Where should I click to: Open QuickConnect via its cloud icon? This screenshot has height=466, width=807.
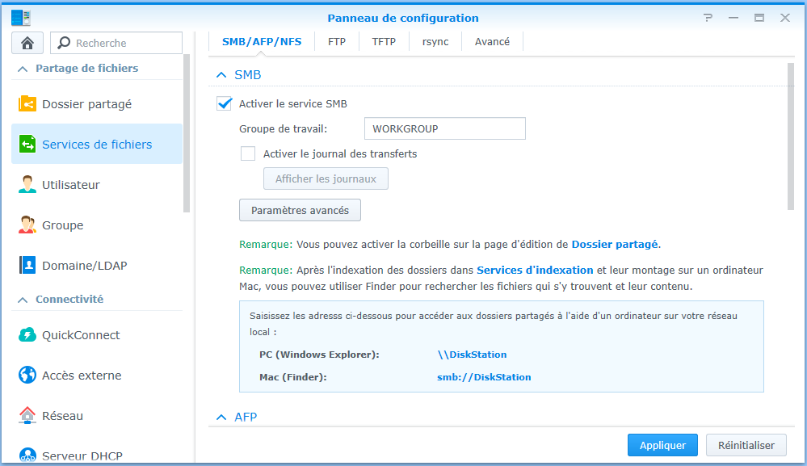tap(27, 335)
